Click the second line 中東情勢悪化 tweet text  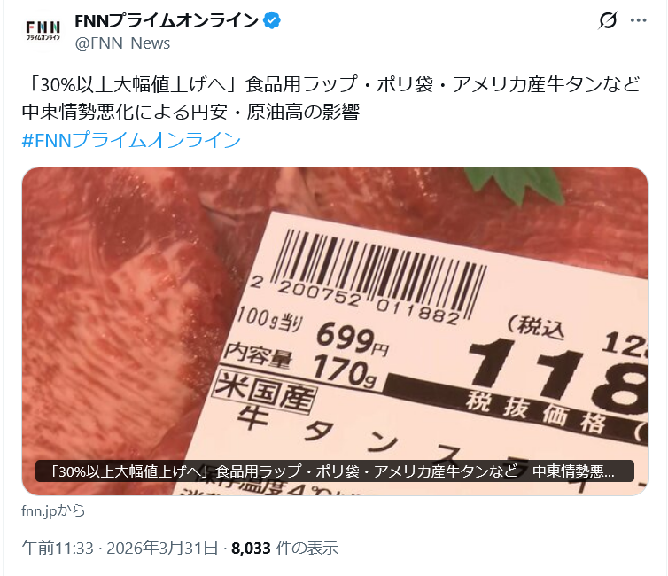click(190, 112)
